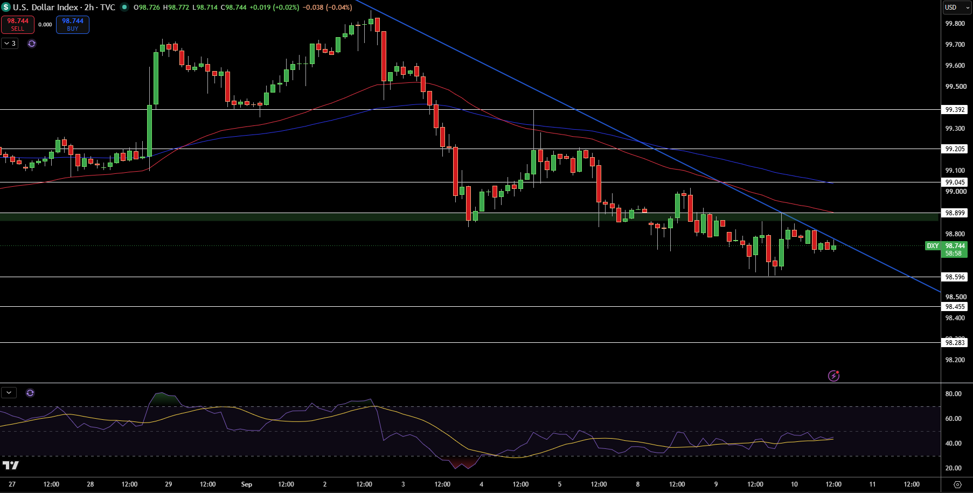Click the TradingView logo
Image resolution: width=973 pixels, height=493 pixels.
[11, 465]
